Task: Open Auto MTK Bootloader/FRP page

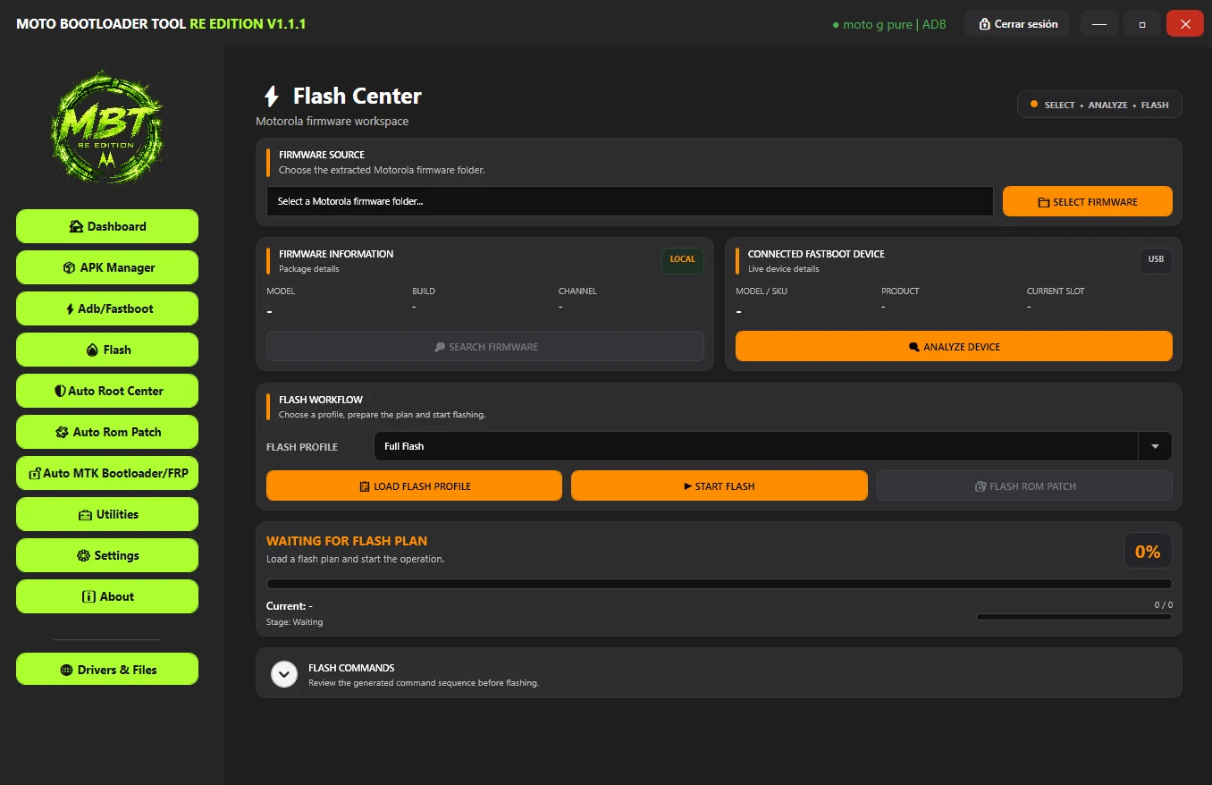Action: tap(107, 473)
